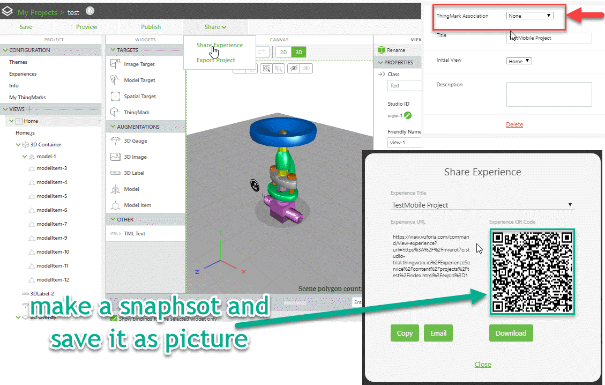Click the Experience QR Code image
The height and width of the screenshot is (385, 605).
point(532,271)
